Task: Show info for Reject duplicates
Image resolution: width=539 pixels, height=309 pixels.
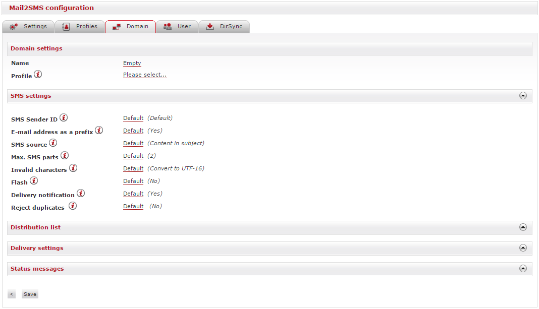Action: click(x=73, y=206)
